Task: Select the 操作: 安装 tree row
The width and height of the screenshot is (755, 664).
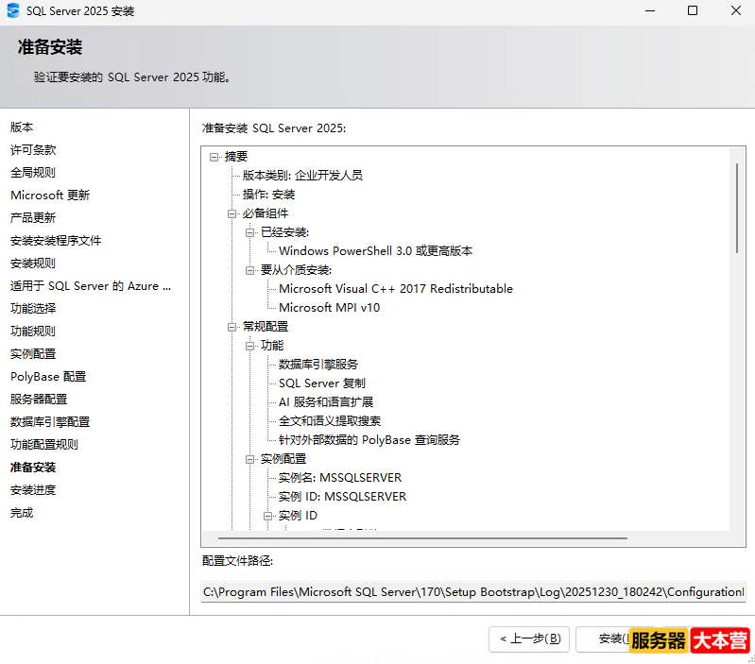Action: click(x=268, y=195)
